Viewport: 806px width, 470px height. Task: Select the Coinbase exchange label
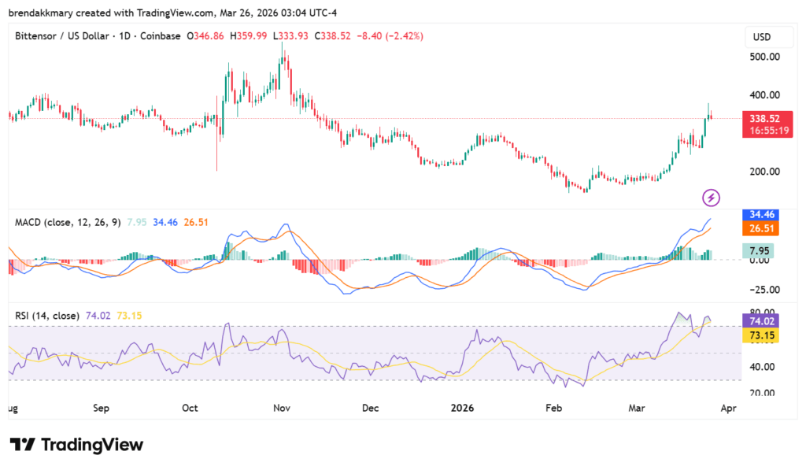click(159, 35)
